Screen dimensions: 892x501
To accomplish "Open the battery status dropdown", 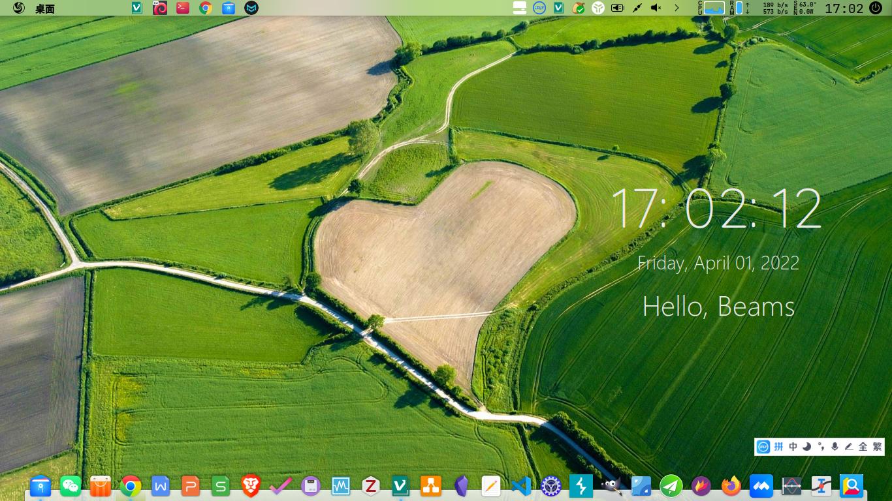I will coord(616,8).
